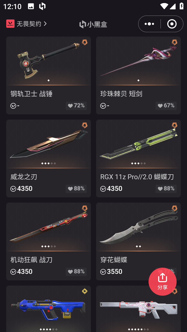Select the 机动狂飙 战刀 title
Screen dimensions: 187x332
coord(31,260)
